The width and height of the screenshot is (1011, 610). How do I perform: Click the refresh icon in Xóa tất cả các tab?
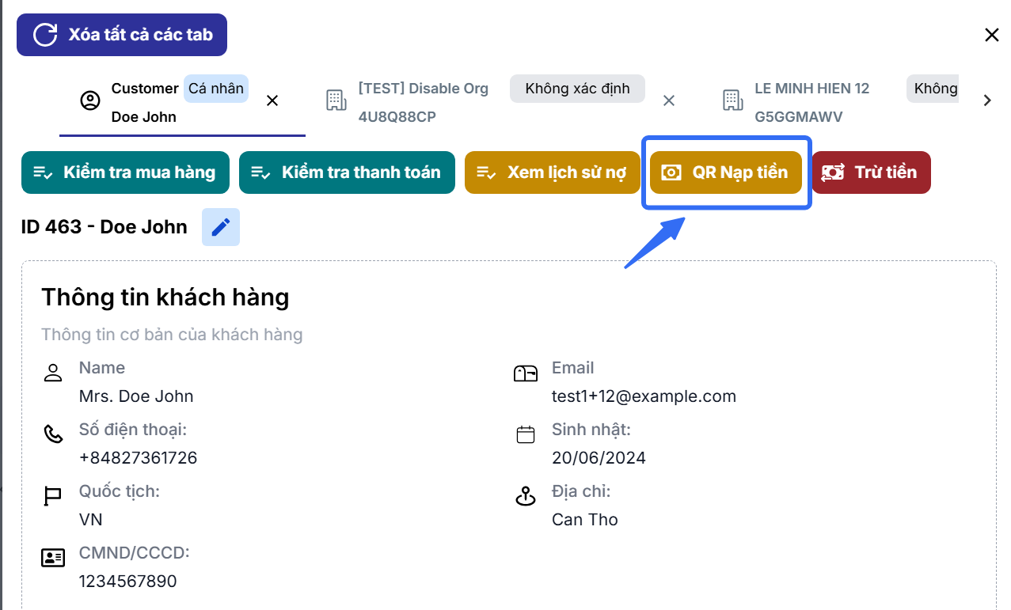[46, 35]
